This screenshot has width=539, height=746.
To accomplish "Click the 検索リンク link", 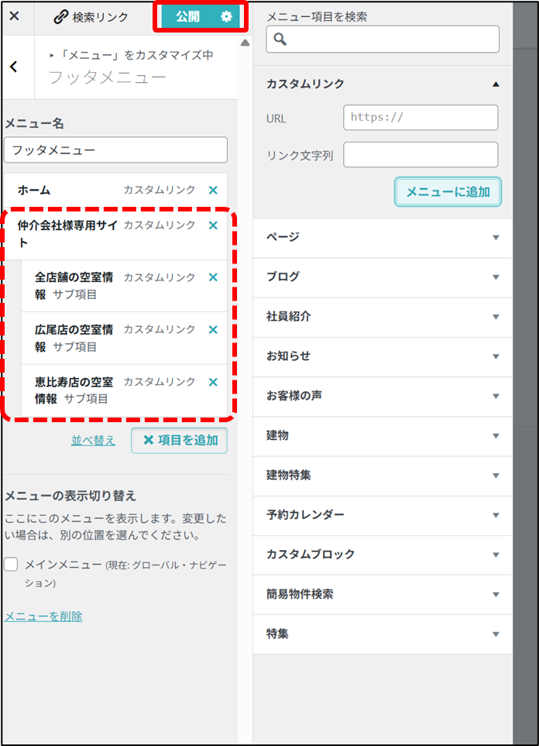I will point(91,16).
